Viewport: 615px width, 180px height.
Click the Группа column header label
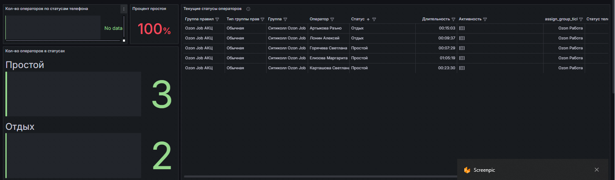click(x=275, y=19)
